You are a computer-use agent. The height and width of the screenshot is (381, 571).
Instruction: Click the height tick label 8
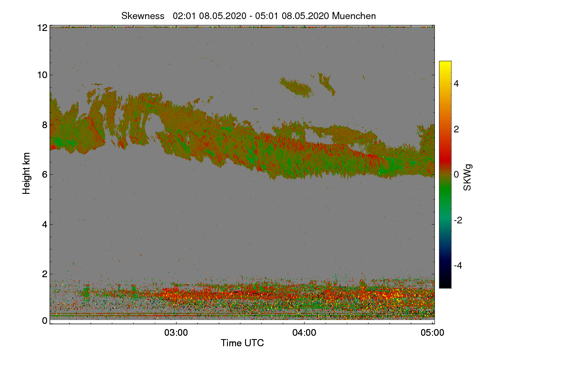pyautogui.click(x=45, y=125)
